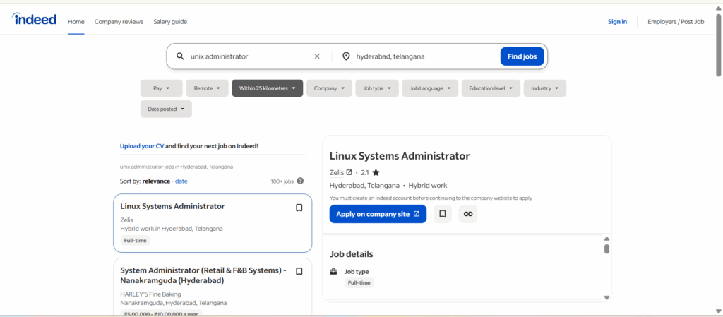723x317 pixels.
Task: Open the Zelis company link
Action: tap(337, 172)
